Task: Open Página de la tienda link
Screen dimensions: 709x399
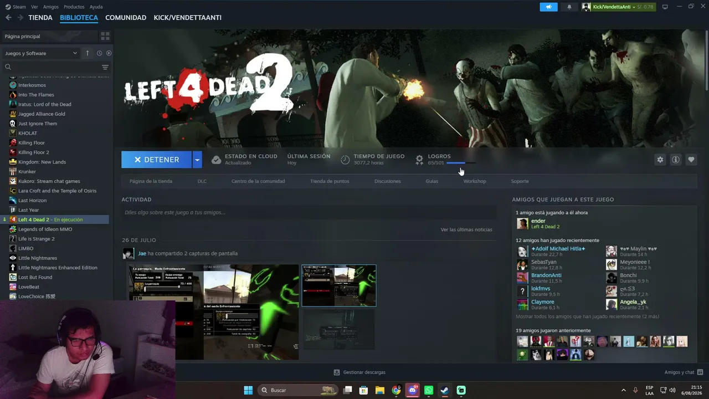Action: 151,181
